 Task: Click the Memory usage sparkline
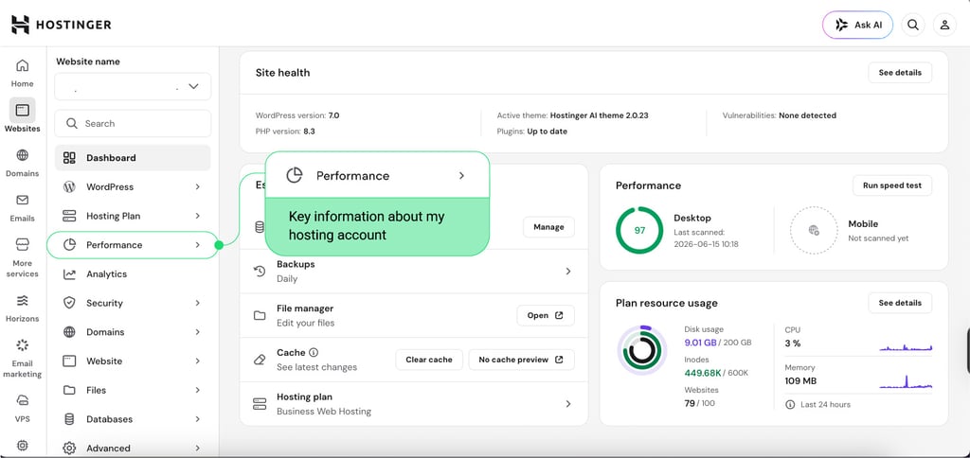906,381
